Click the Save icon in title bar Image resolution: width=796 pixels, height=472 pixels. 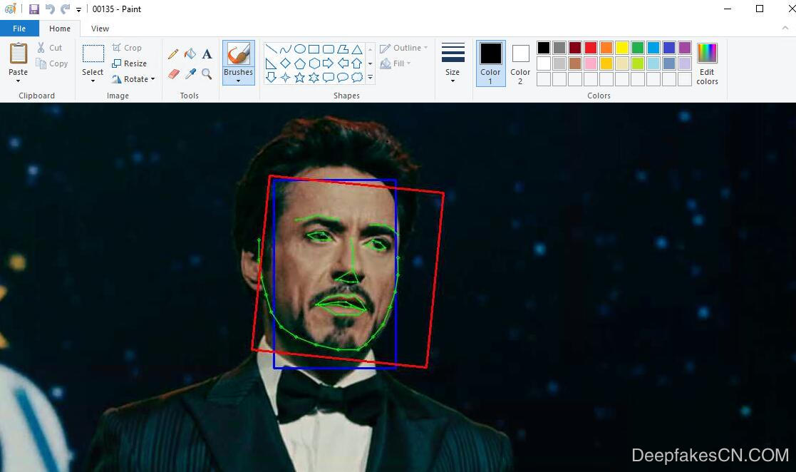(34, 9)
